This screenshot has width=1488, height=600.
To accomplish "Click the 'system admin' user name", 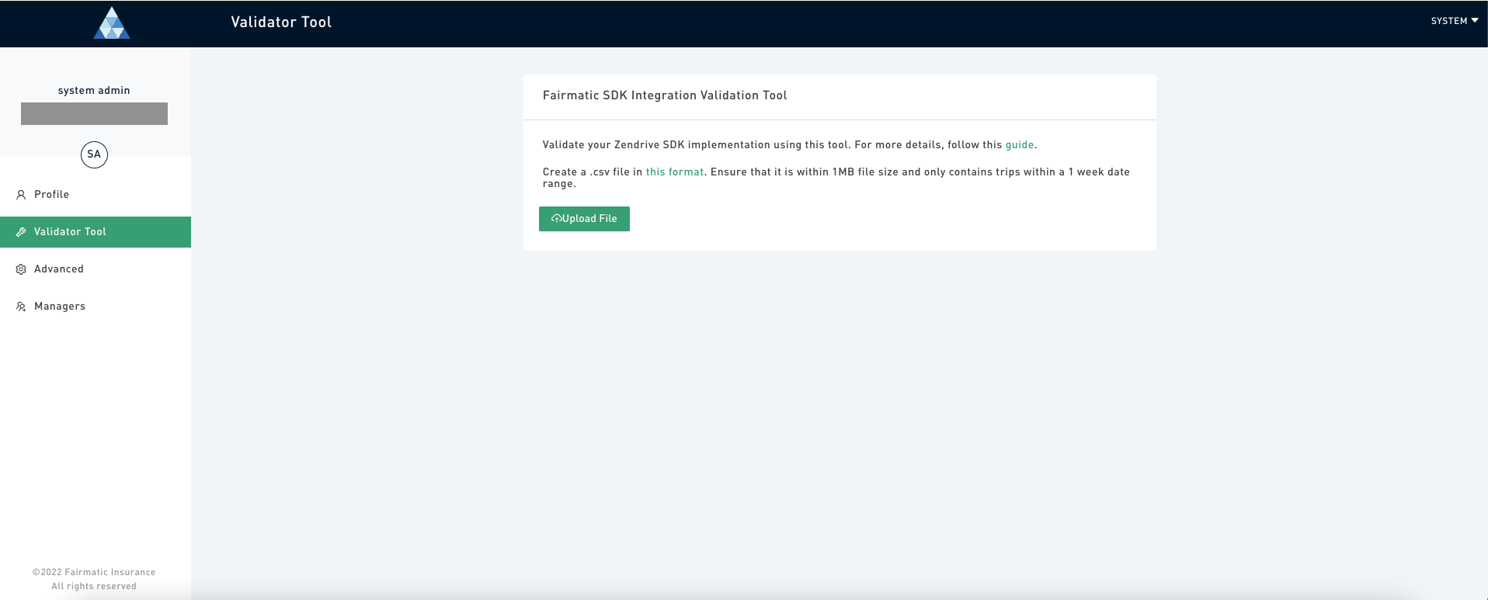I will [x=94, y=91].
